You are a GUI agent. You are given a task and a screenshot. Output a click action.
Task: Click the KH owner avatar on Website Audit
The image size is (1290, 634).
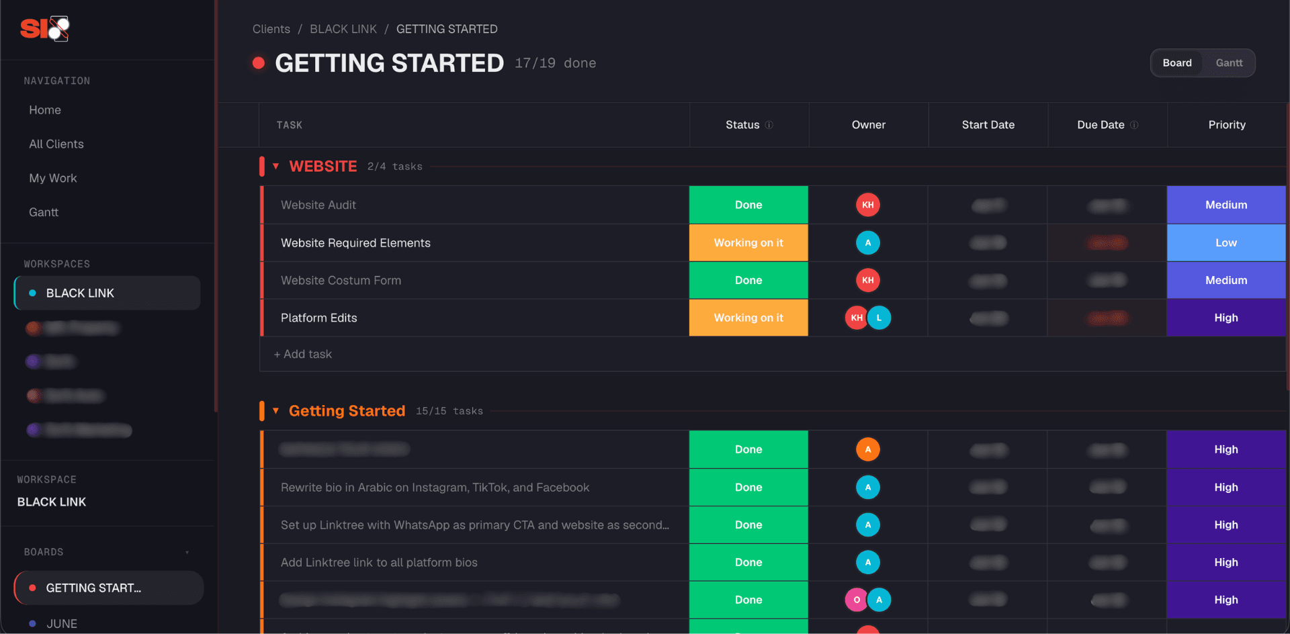pos(868,205)
